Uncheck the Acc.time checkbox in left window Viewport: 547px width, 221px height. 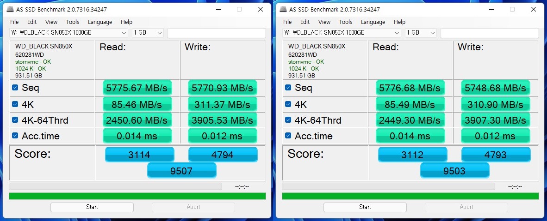click(15, 136)
